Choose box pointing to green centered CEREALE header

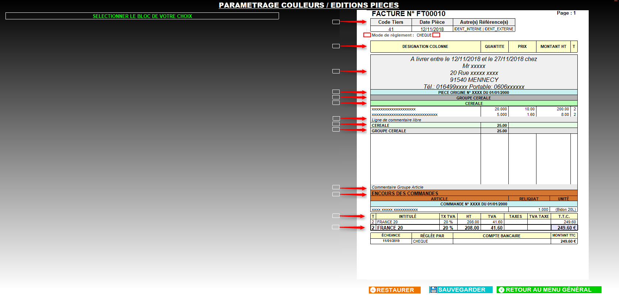point(336,103)
